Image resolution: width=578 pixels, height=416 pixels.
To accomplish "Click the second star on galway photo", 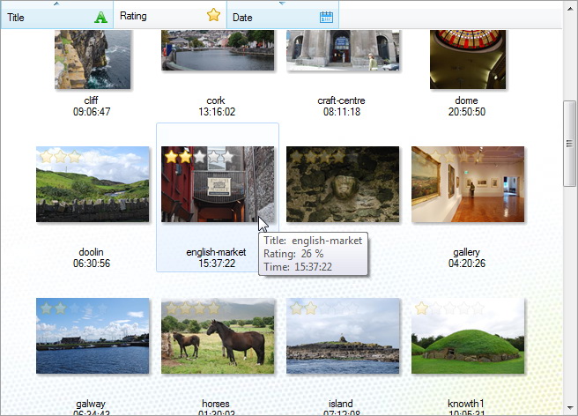I will tap(61, 308).
